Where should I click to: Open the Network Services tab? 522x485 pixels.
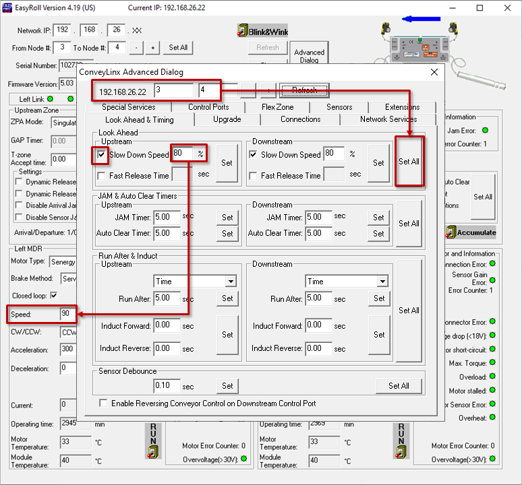pos(388,119)
